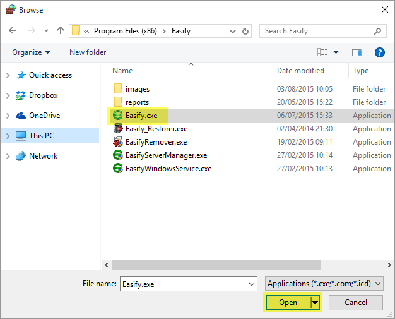Click the File name input field

coord(187,284)
